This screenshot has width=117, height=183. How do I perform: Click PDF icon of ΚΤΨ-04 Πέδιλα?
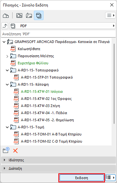[x=16, y=113]
